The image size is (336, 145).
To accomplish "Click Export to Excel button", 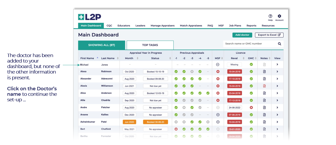I will 269,35.
